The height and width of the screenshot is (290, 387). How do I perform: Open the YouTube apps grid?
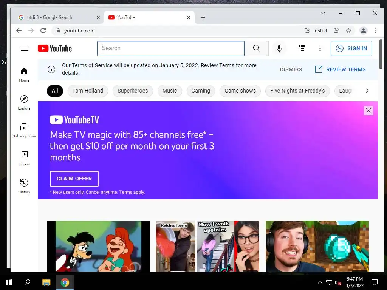[302, 48]
